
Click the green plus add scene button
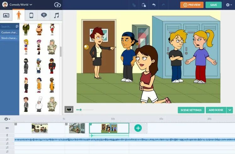[138, 128]
